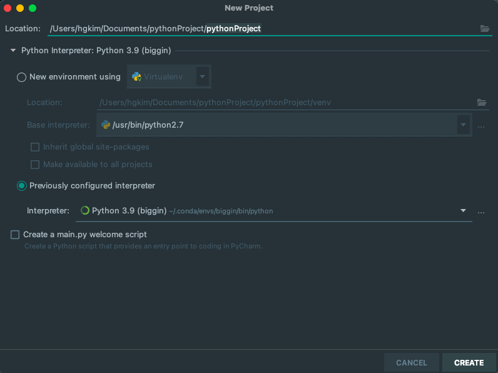498x373 pixels.
Task: Click the Interpreter: label
Action: [48, 211]
